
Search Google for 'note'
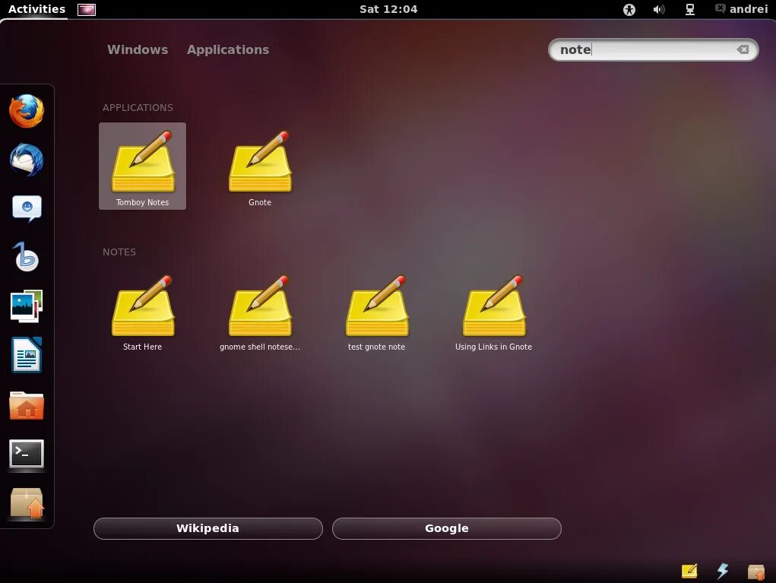[446, 528]
